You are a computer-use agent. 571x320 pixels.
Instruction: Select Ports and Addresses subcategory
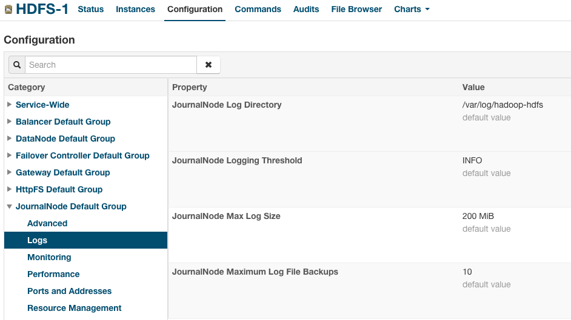69,291
